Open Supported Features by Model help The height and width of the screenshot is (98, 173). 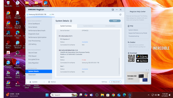(x=138, y=33)
